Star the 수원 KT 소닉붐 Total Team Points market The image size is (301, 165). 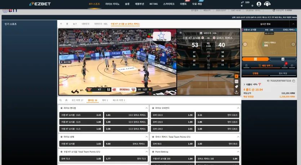[x=61, y=152]
